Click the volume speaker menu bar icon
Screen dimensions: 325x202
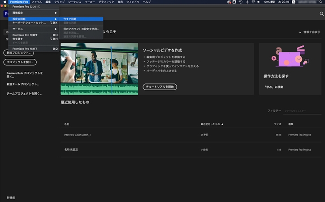tap(259, 2)
